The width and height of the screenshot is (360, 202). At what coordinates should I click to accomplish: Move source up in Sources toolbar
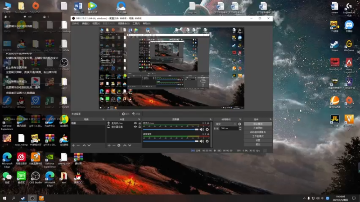tap(125, 145)
